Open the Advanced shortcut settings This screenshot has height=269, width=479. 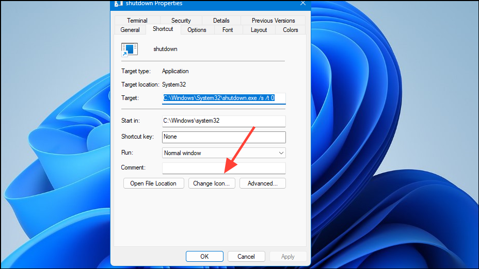262,183
